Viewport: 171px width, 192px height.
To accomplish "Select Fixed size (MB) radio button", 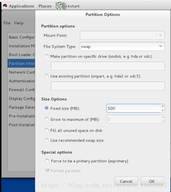I will tap(46, 108).
